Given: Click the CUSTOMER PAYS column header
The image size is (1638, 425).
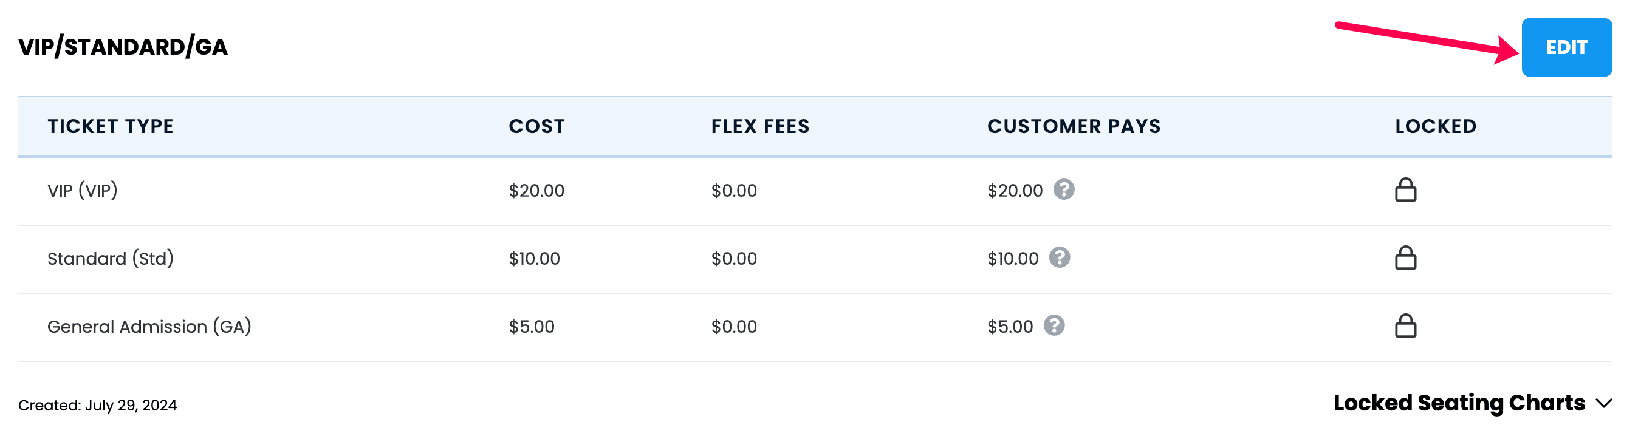Looking at the screenshot, I should [x=1074, y=126].
